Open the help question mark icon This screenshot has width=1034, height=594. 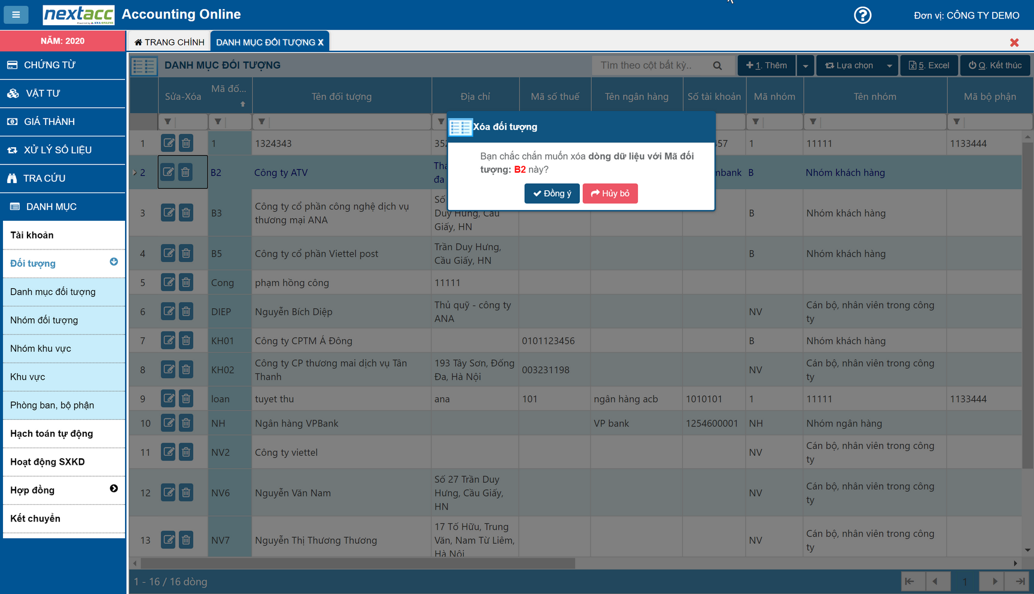click(x=862, y=15)
